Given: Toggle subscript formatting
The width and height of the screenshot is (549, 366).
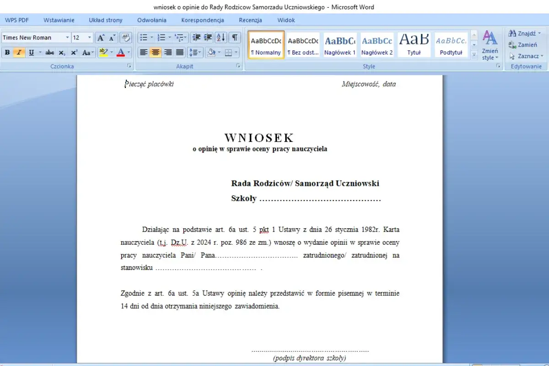Looking at the screenshot, I should point(62,53).
